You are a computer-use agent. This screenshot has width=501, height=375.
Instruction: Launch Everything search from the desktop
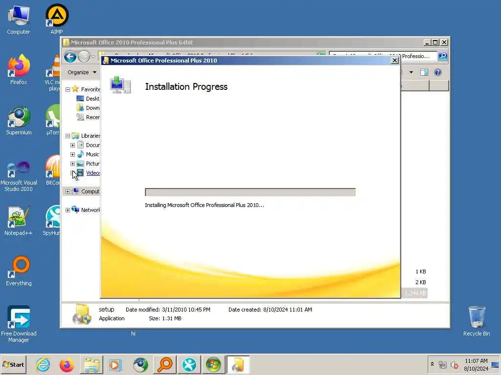pos(19,271)
